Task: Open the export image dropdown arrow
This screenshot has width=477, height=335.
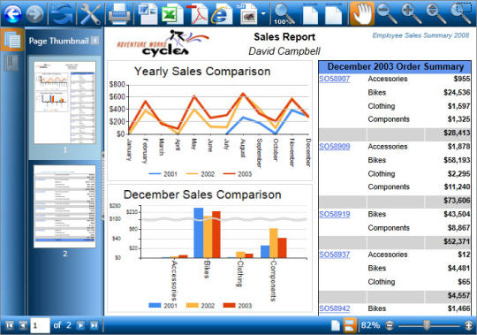Action: point(263,13)
